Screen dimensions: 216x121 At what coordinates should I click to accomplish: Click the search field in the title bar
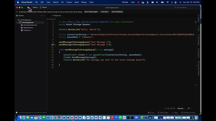tap(181, 7)
